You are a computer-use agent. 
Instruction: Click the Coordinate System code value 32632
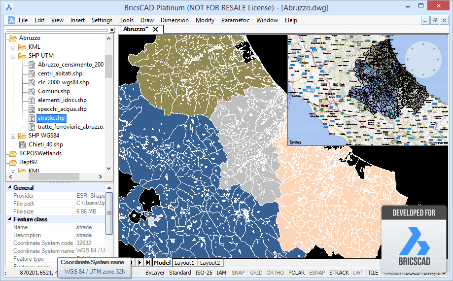click(x=84, y=243)
